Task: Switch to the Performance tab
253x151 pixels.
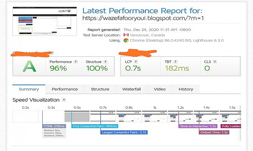Action: (x=65, y=89)
